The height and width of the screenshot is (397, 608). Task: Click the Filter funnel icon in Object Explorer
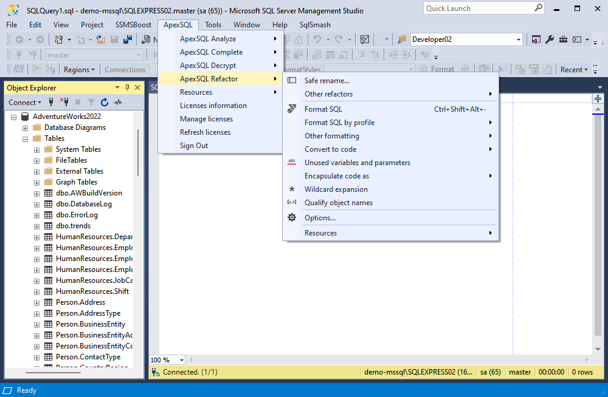[x=91, y=102]
